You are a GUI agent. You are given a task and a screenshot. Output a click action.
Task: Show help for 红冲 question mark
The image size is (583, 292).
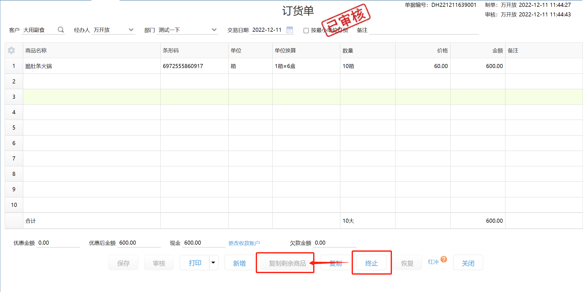pos(444,259)
